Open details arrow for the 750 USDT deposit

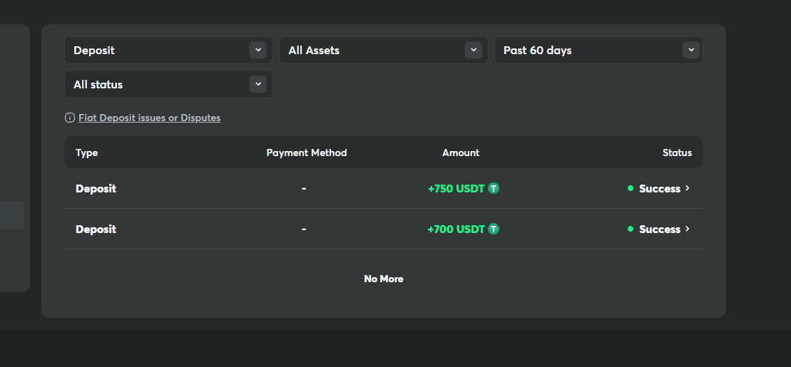pyautogui.click(x=688, y=189)
